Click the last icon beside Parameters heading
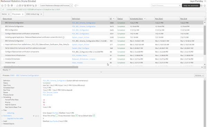 (38, 116)
